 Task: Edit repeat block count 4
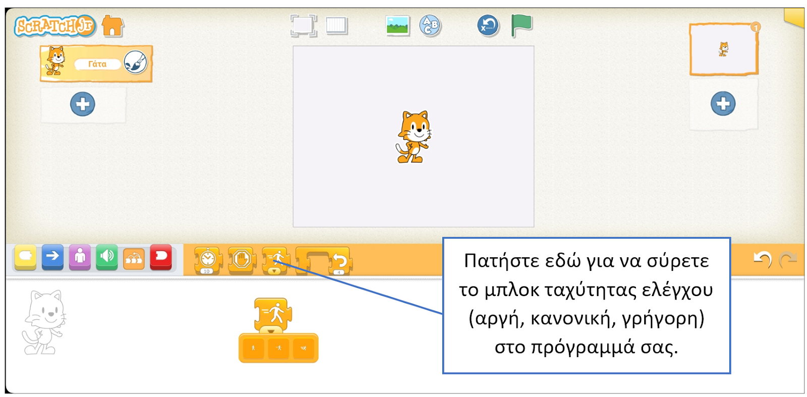coord(339,272)
